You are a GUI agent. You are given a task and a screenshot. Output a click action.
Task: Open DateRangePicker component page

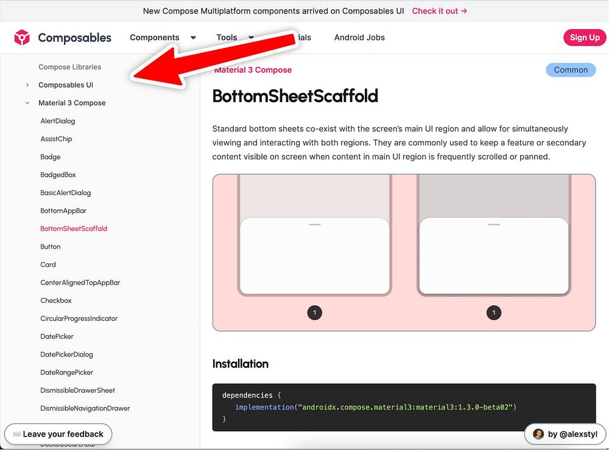[x=66, y=372]
